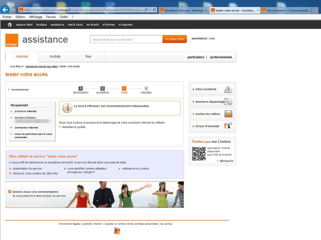
Task: Click découvrir in Livebox panel
Action: click(x=227, y=161)
